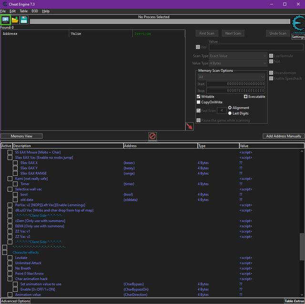
Task: Open Advanced Options
Action: coord(15,301)
